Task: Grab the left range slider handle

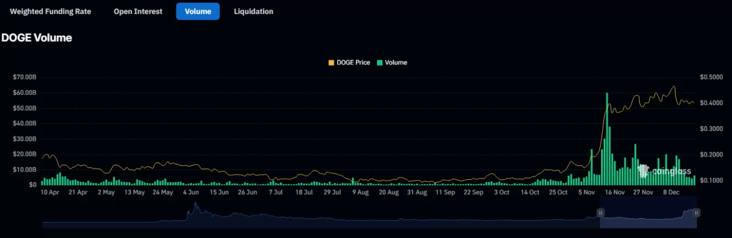Action: [x=600, y=212]
